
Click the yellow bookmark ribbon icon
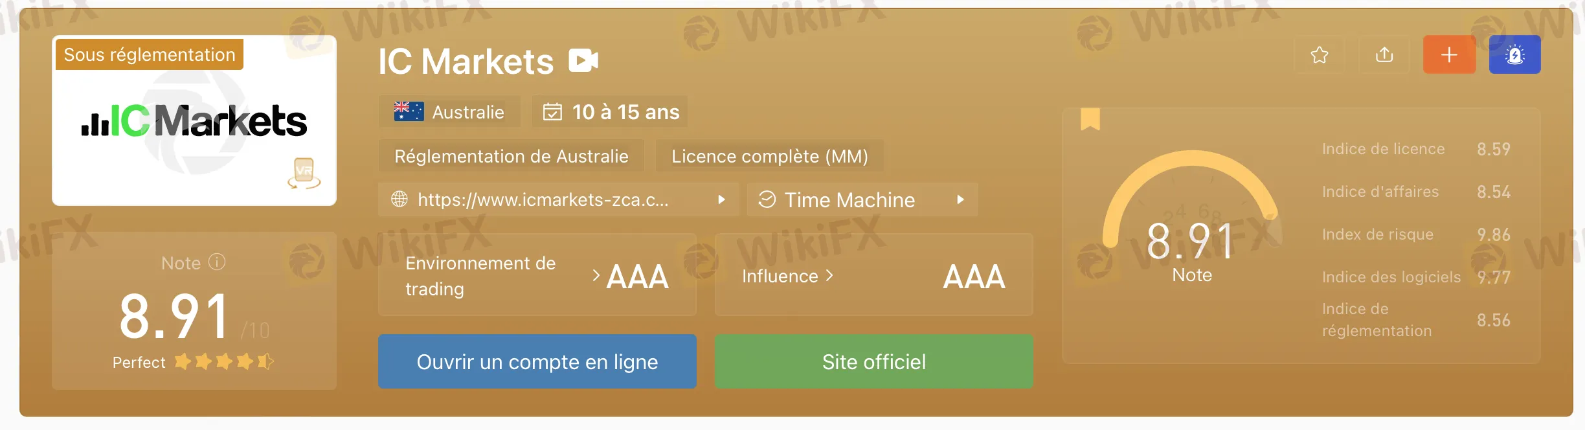point(1090,119)
